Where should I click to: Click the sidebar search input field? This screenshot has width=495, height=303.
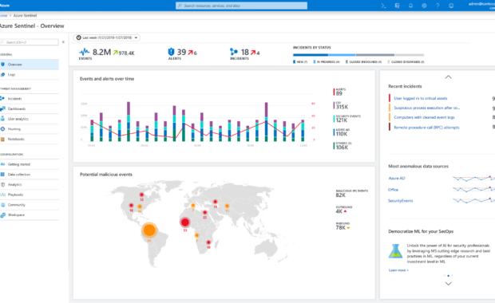(30, 42)
